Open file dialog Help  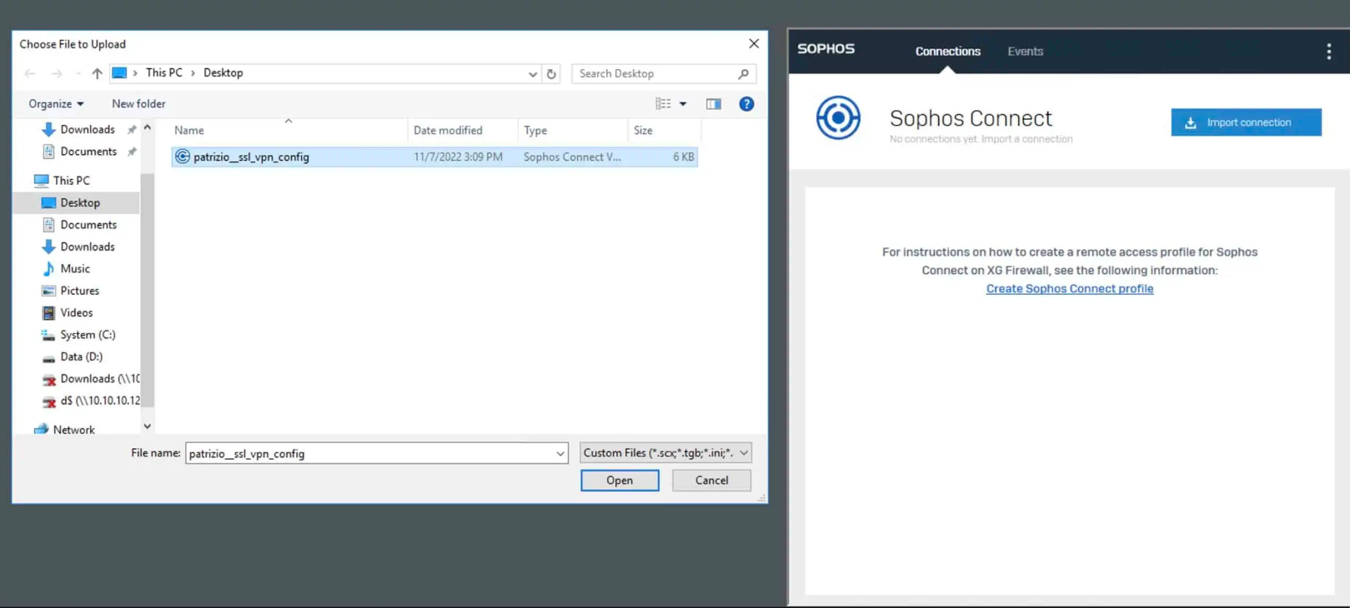[x=746, y=103]
